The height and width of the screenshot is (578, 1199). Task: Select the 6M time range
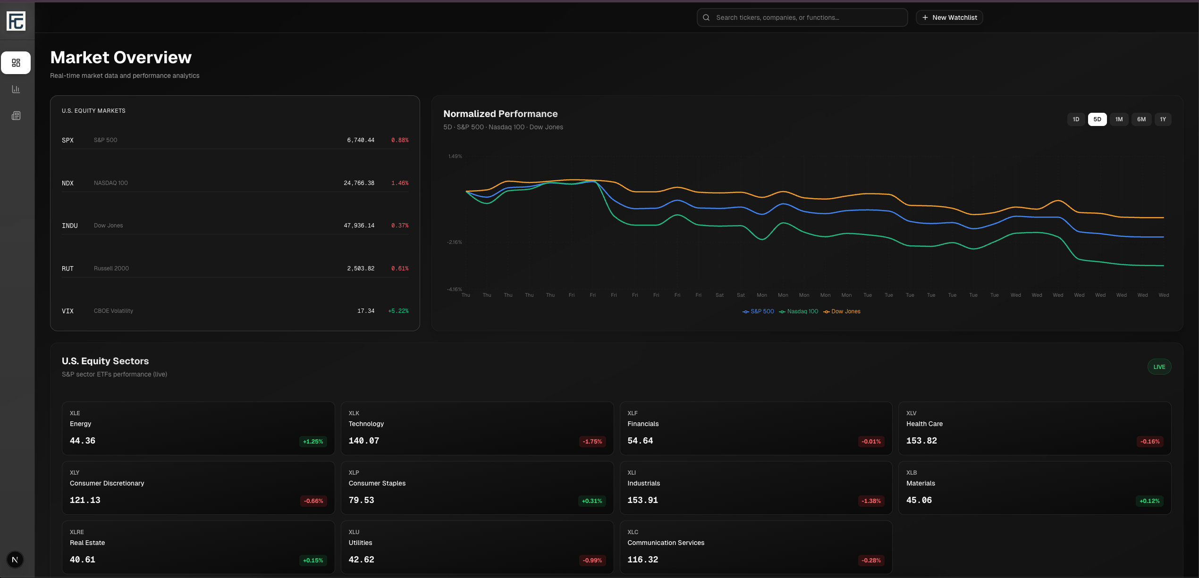pos(1141,119)
